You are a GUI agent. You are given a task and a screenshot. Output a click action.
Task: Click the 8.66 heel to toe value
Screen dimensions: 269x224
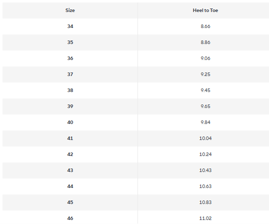205,26
